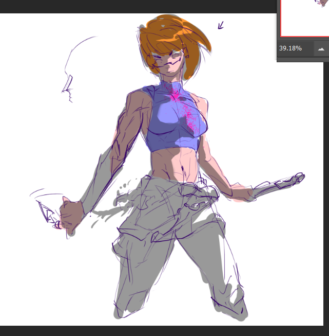Screen dimensions: 329x336
Task: Click the Navigator preview thumbnail
Action: click(305, 18)
